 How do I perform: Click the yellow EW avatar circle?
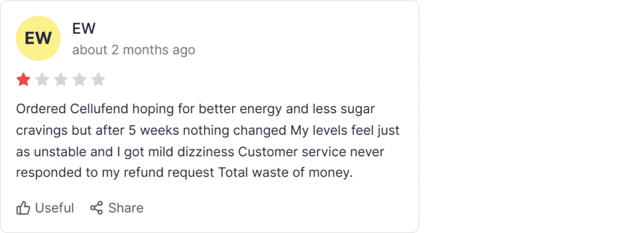(38, 38)
